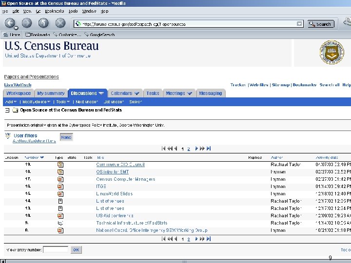Go to page 2 in top pager
The width and height of the screenshot is (351, 263).
tap(189, 149)
